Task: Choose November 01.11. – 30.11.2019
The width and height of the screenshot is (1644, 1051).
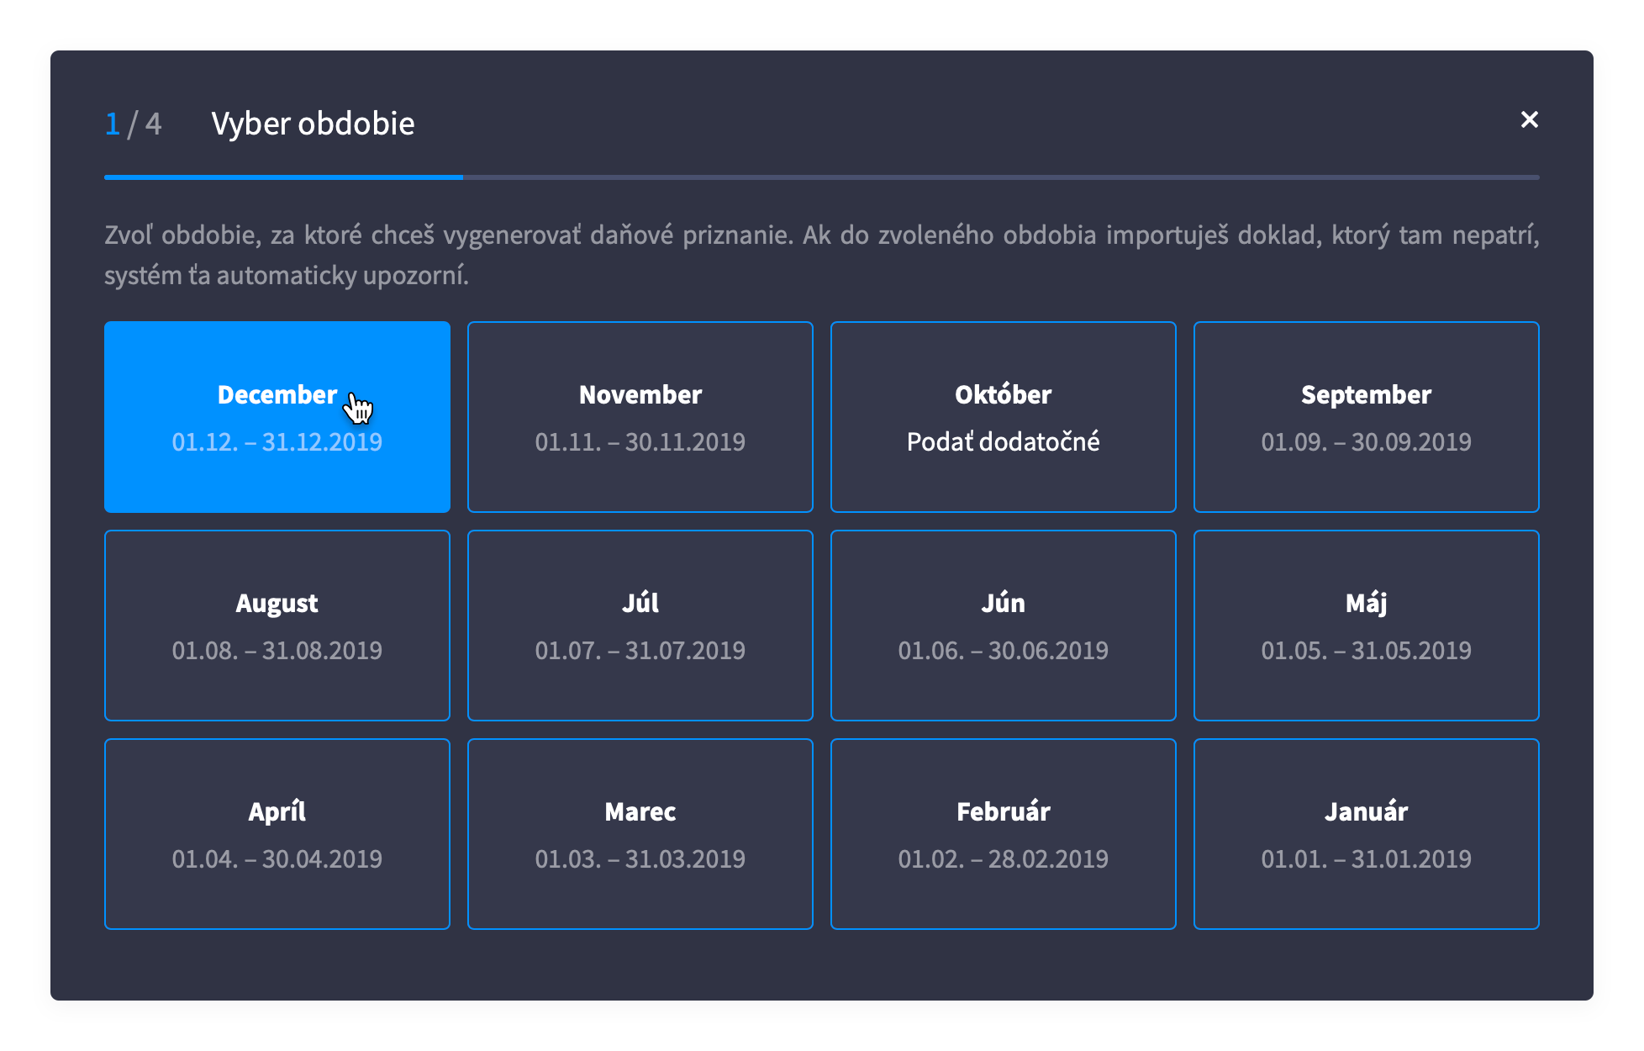Action: tap(640, 417)
